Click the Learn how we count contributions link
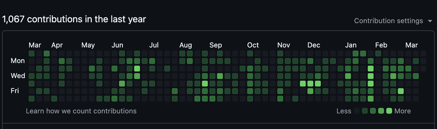 [81, 111]
